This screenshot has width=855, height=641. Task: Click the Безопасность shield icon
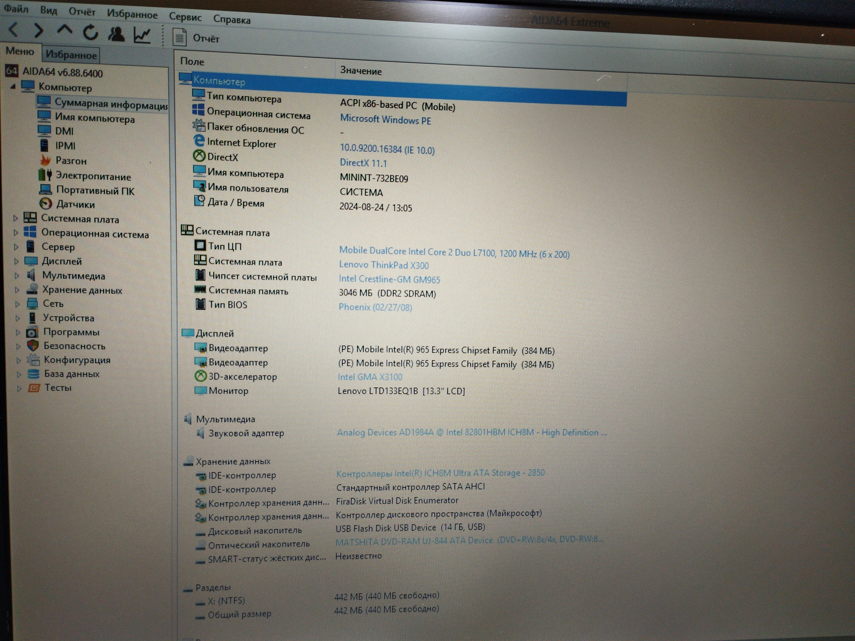click(33, 346)
